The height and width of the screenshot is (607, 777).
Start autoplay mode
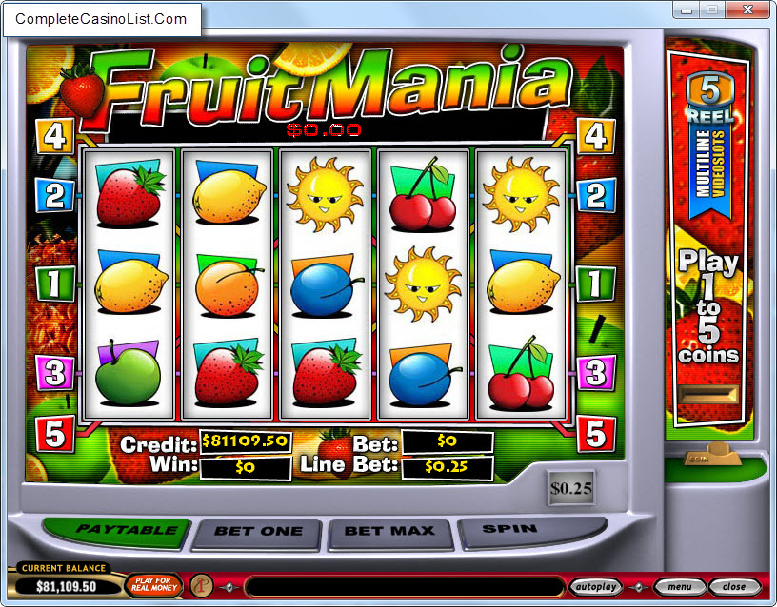(596, 587)
